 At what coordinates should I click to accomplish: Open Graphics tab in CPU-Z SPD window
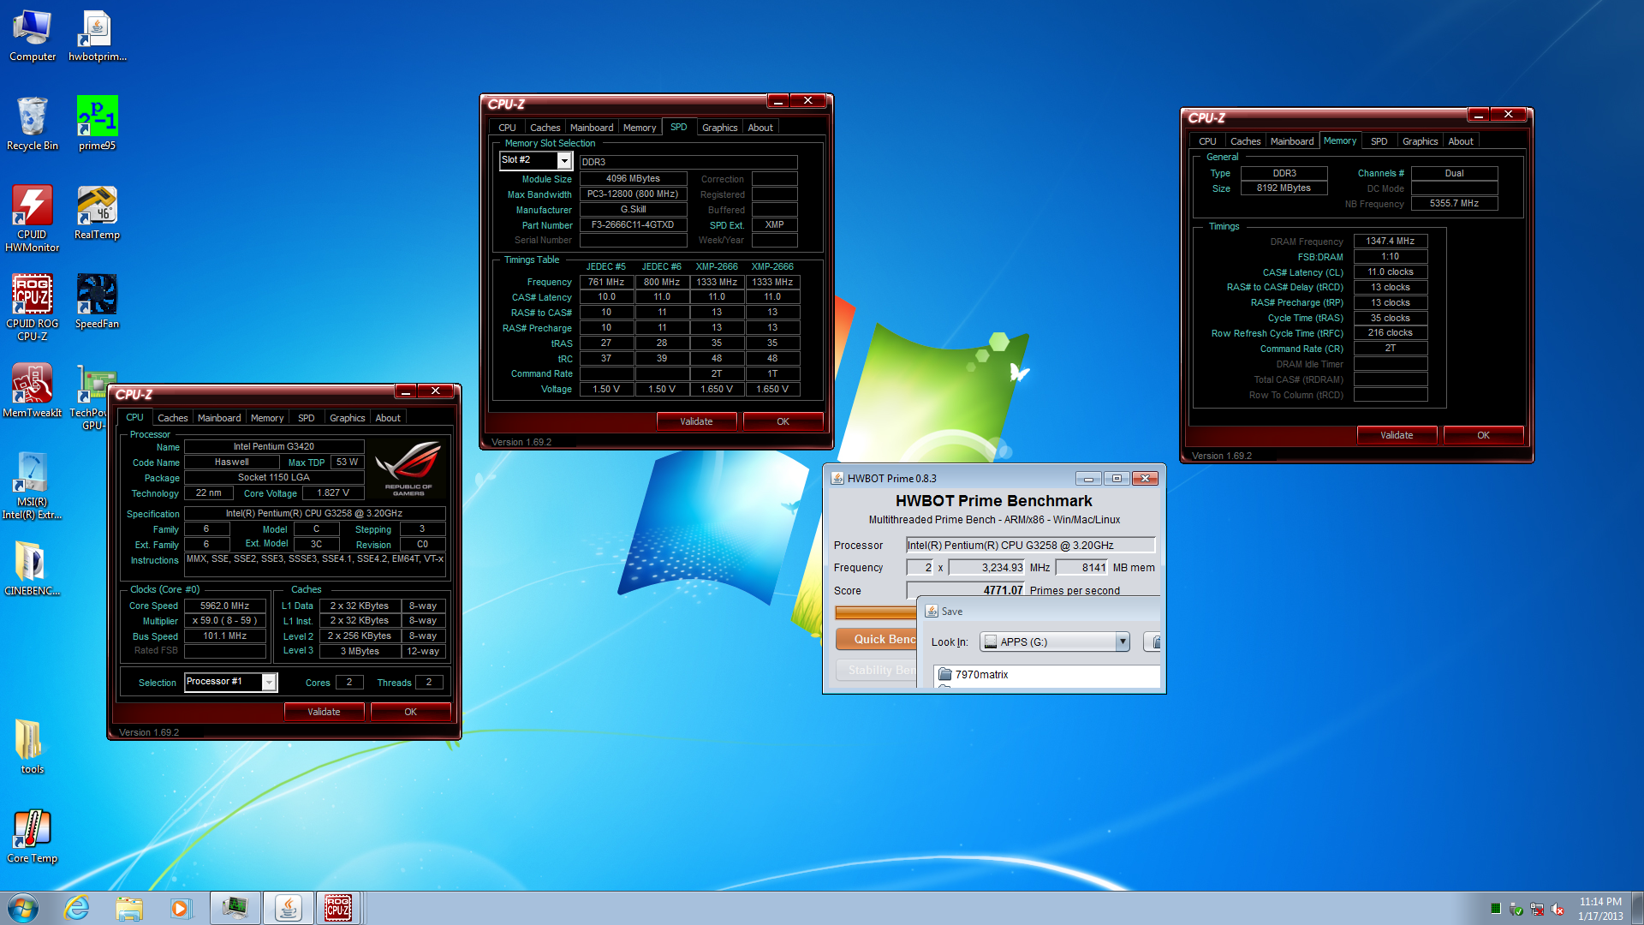tap(719, 128)
